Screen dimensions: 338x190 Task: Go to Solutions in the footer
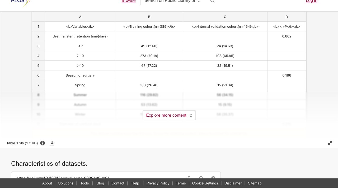(x=66, y=183)
